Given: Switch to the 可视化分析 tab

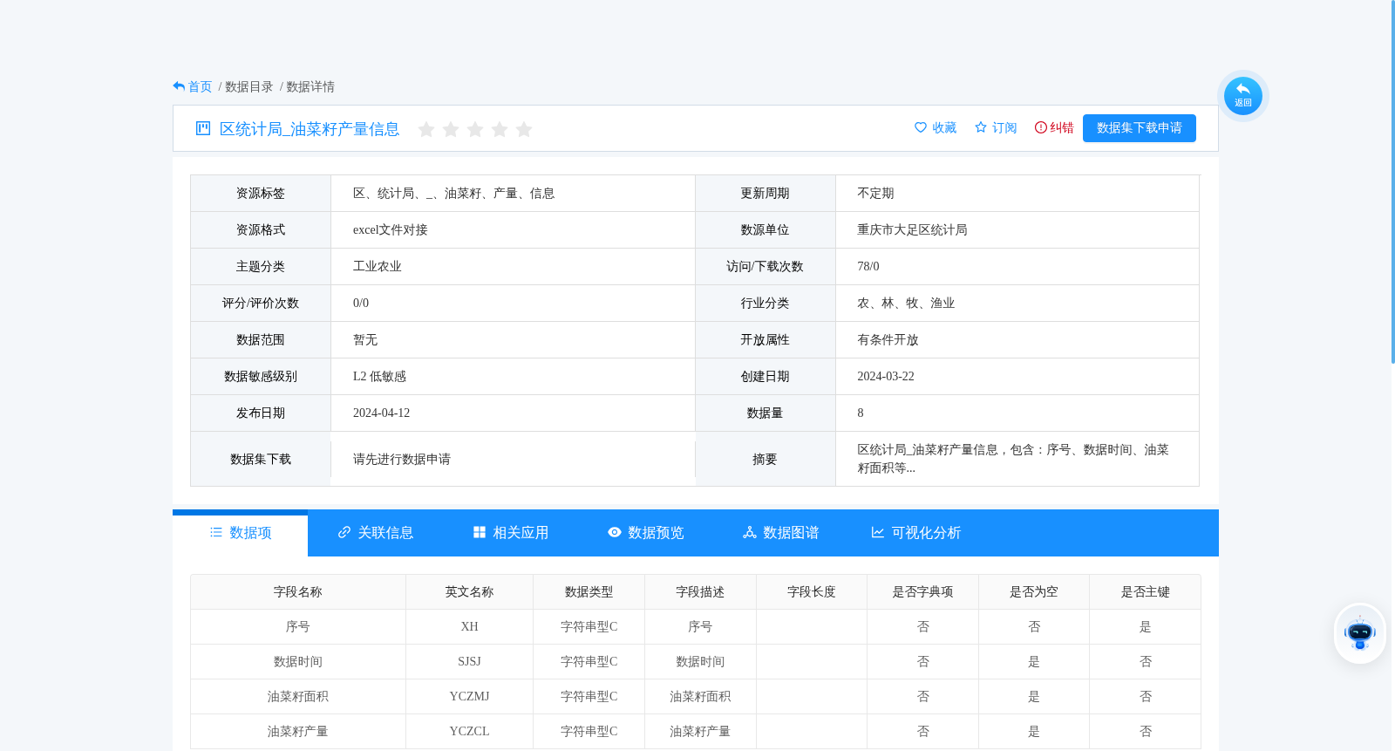Looking at the screenshot, I should tap(916, 533).
